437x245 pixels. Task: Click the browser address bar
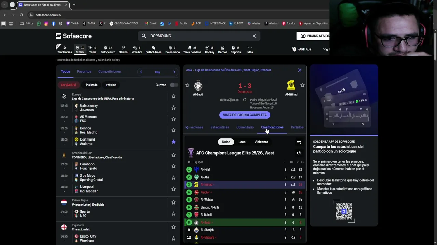point(178,15)
